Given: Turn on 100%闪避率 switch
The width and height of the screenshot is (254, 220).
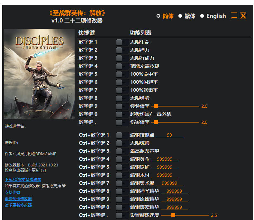Looking at the screenshot, I should click(122, 82).
